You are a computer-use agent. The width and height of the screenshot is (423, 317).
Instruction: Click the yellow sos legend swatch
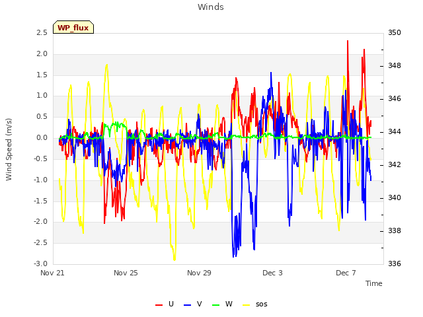[246, 305]
